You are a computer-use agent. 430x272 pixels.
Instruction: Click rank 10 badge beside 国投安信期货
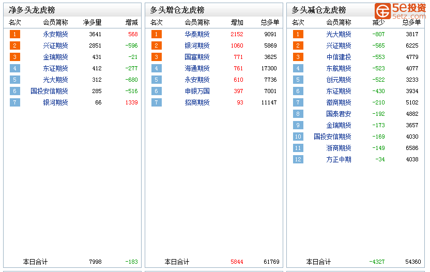point(298,137)
